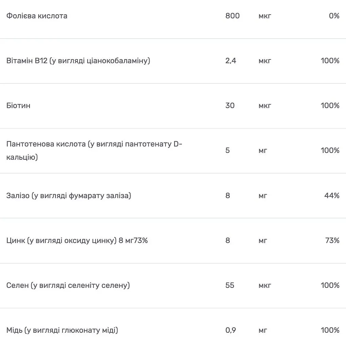Select the 0,9 amount value
Viewport: 346px width, 346px height.
pos(230,330)
